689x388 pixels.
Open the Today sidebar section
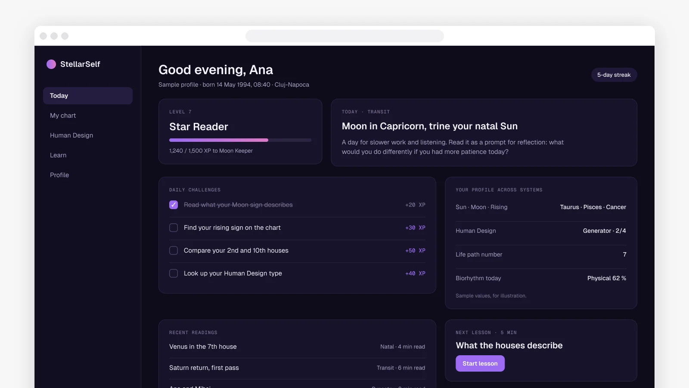pyautogui.click(x=88, y=96)
